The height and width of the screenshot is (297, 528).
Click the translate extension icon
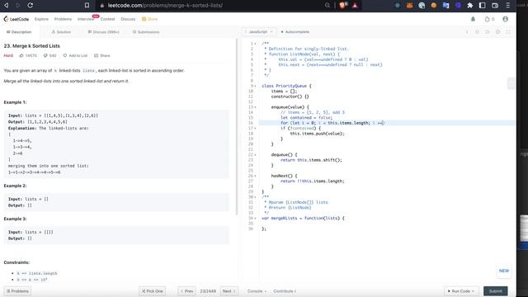445,6
